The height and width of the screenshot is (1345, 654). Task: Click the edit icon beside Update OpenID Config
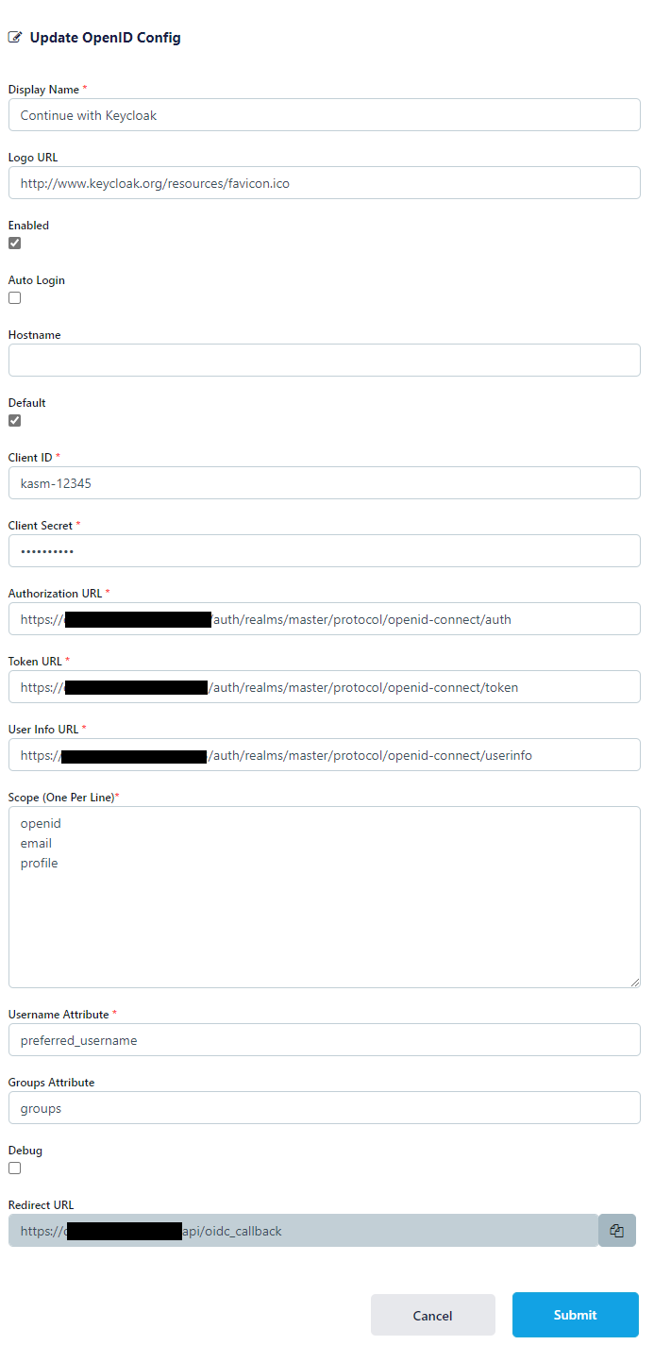[x=15, y=38]
